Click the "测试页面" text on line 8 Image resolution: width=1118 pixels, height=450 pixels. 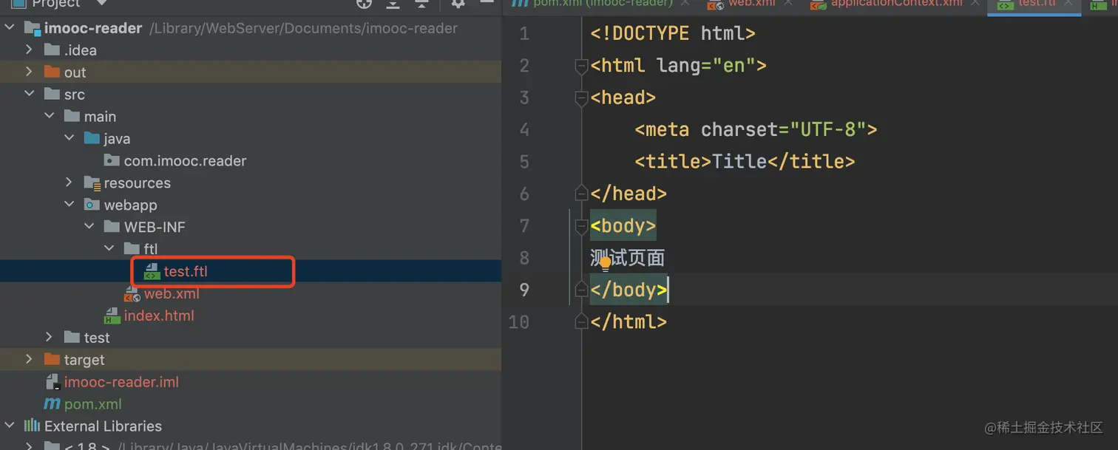point(627,257)
